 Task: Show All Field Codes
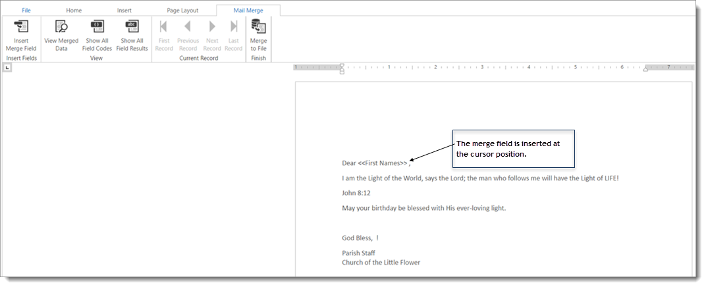(97, 36)
